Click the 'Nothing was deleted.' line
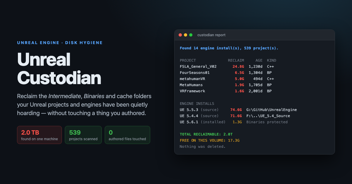352x184 pixels. 203,147
